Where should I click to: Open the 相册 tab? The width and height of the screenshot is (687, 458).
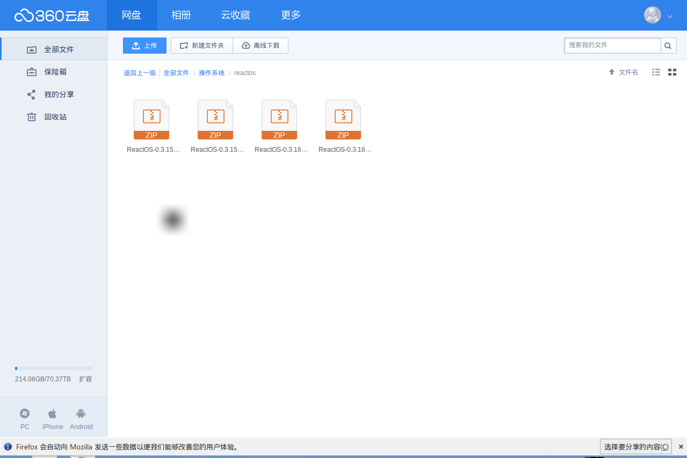coord(181,15)
